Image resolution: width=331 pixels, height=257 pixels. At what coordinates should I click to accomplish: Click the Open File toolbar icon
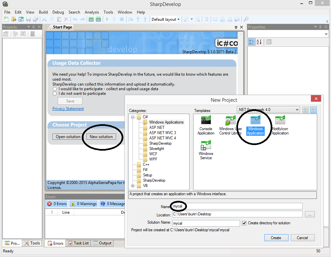tap(14, 19)
